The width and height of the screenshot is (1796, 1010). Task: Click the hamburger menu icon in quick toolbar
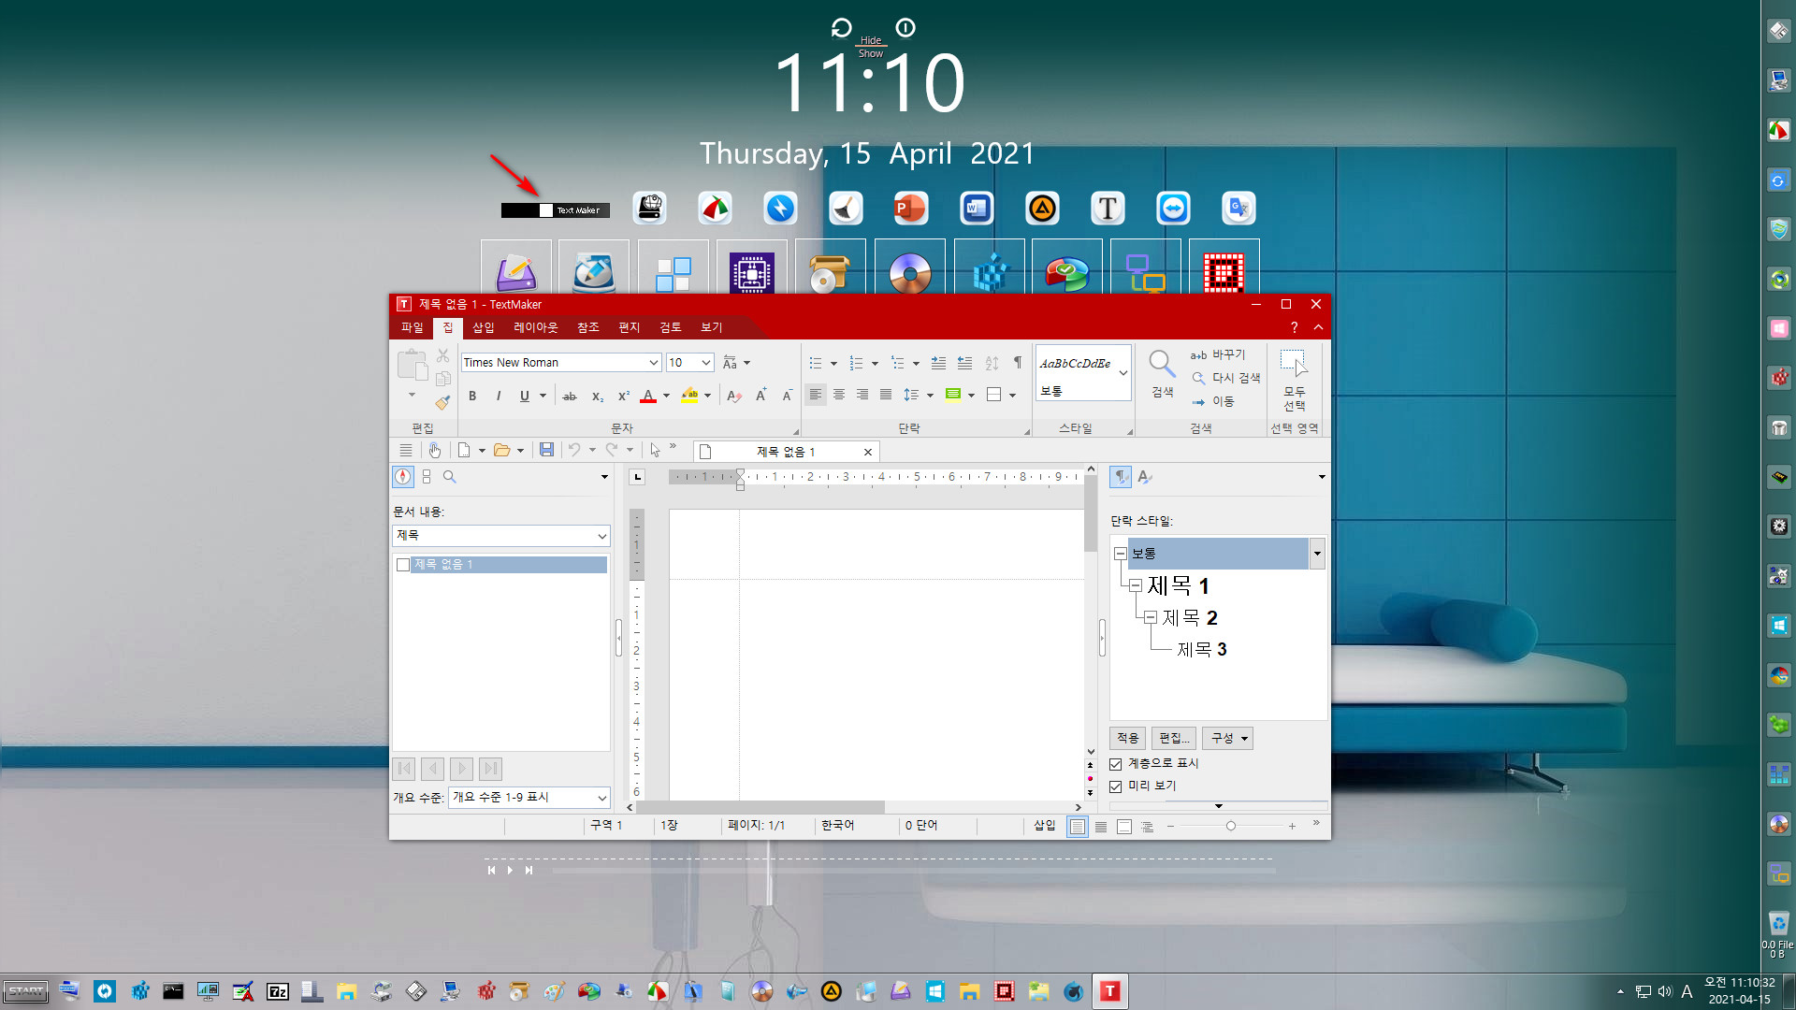coord(406,450)
